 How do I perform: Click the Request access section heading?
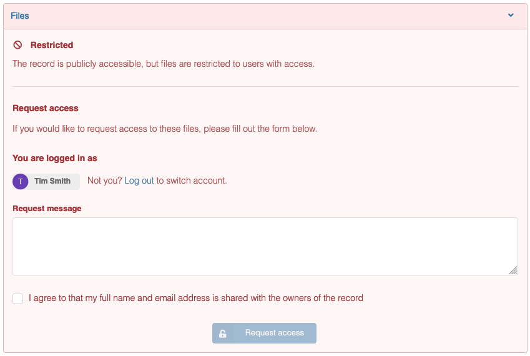coord(46,109)
